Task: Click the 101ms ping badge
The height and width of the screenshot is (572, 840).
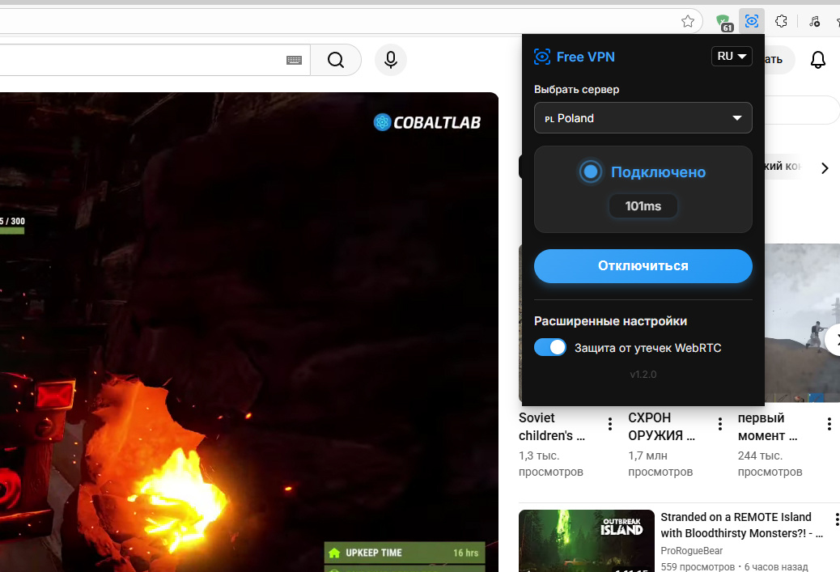Action: (643, 206)
